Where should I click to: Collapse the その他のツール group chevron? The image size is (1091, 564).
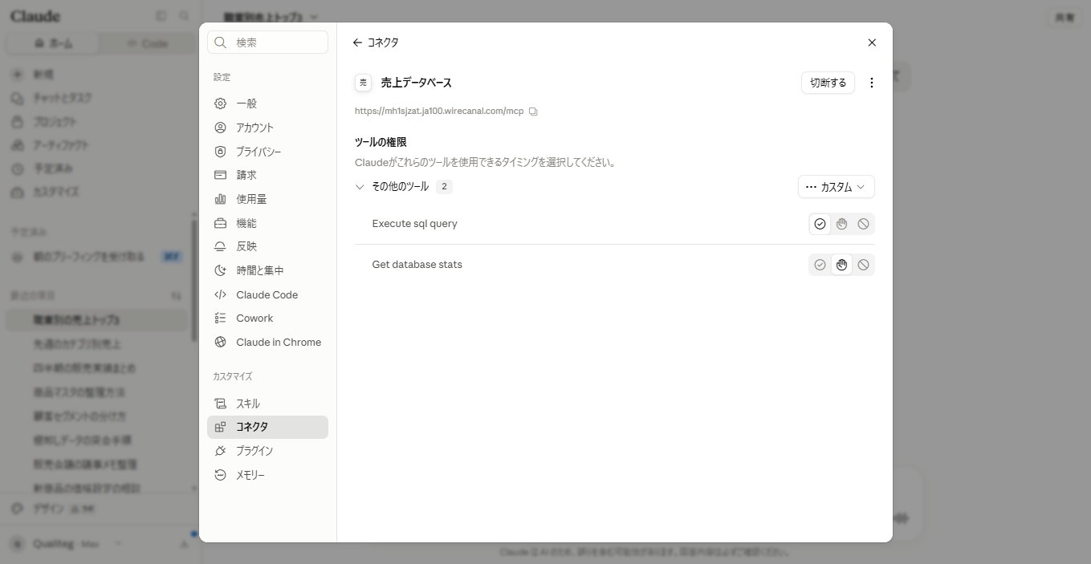[x=360, y=187]
